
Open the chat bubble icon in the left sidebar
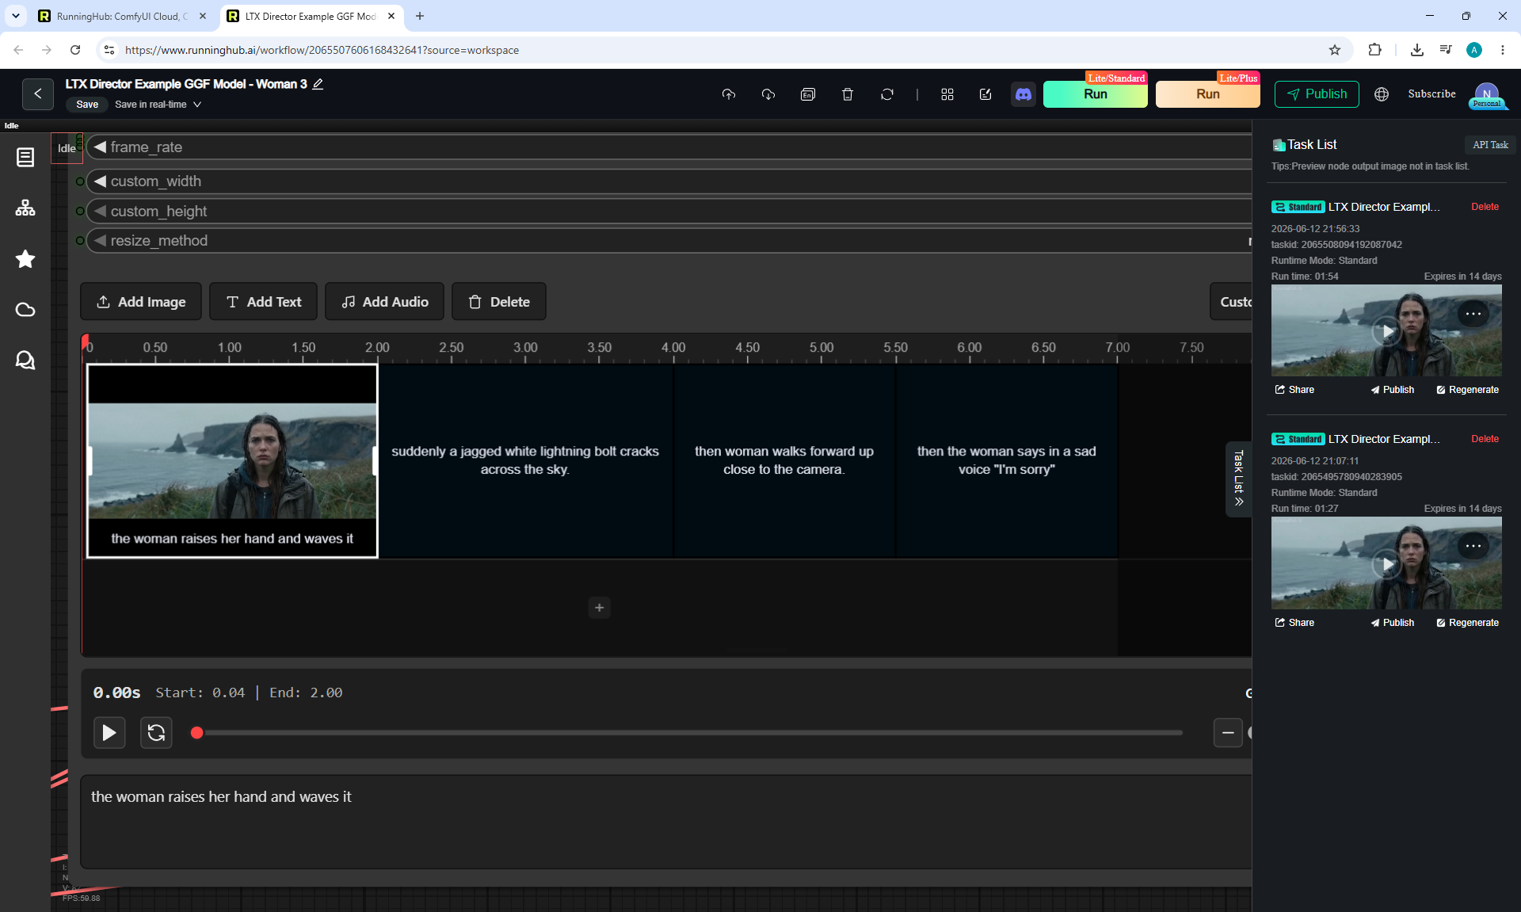pos(25,360)
